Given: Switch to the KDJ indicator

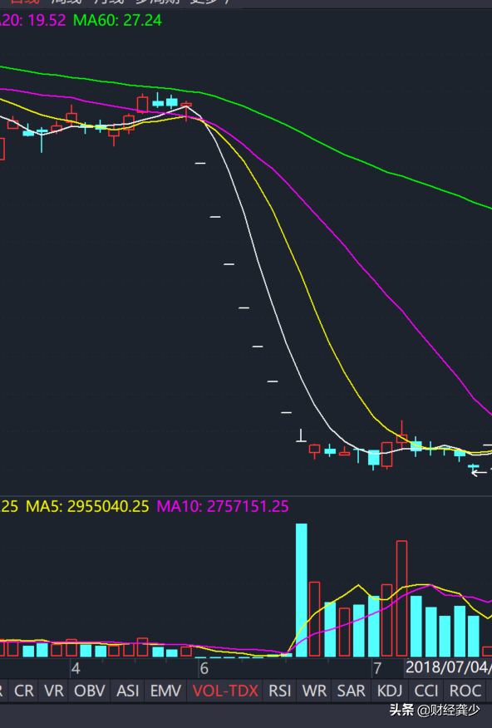Looking at the screenshot, I should [390, 691].
